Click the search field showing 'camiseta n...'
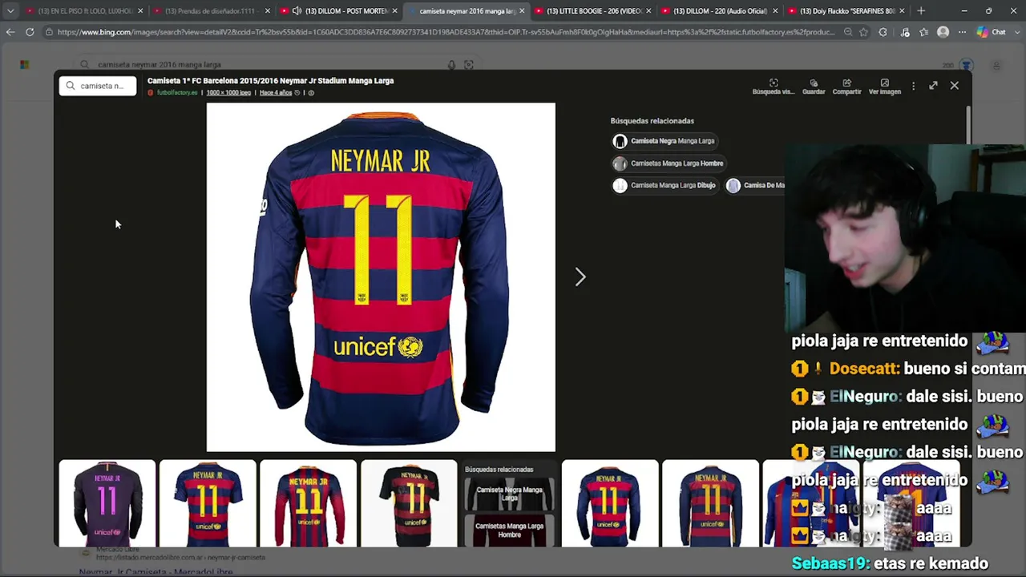Screen dimensions: 1026x577 pos(98,86)
